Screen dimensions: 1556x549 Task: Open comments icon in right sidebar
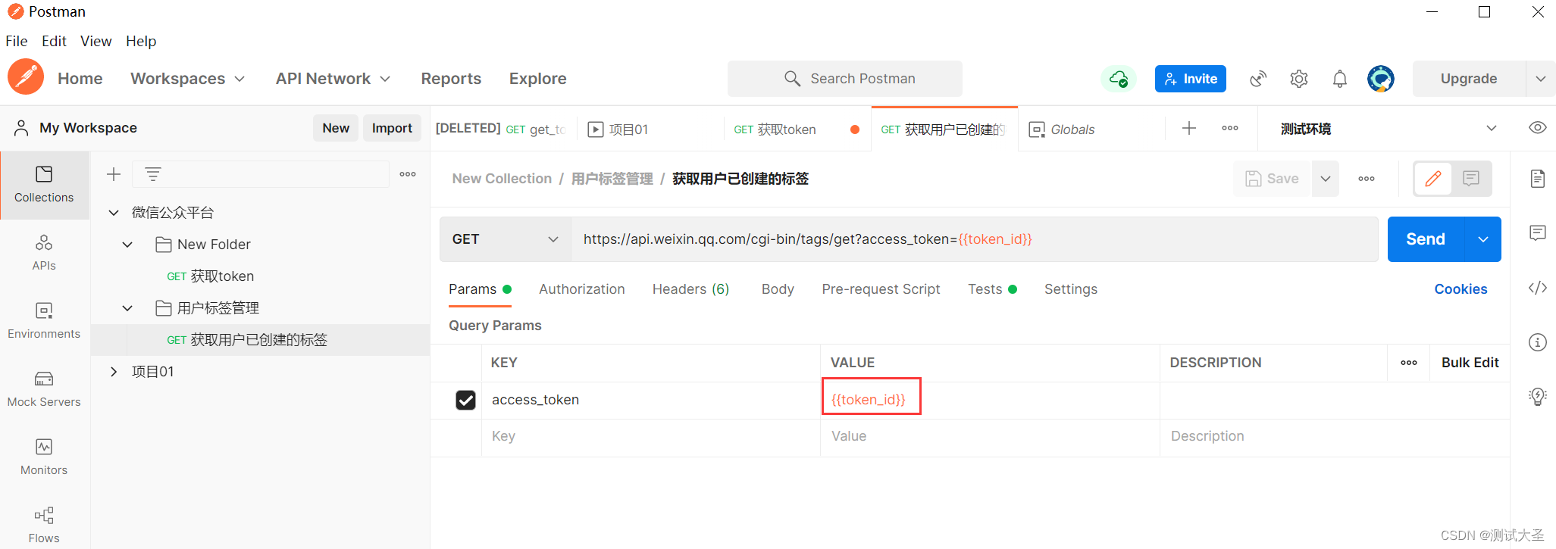click(1538, 233)
